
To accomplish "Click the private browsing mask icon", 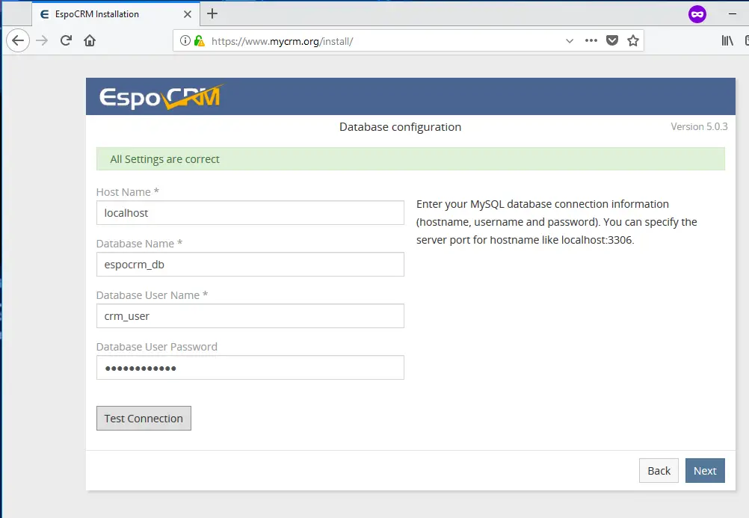I will pos(697,13).
